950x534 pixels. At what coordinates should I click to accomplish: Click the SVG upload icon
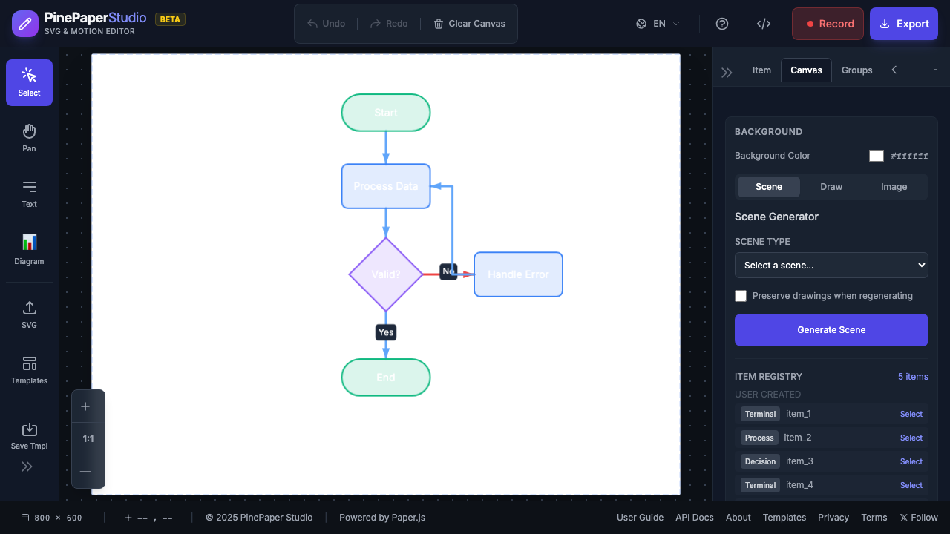pyautogui.click(x=29, y=314)
